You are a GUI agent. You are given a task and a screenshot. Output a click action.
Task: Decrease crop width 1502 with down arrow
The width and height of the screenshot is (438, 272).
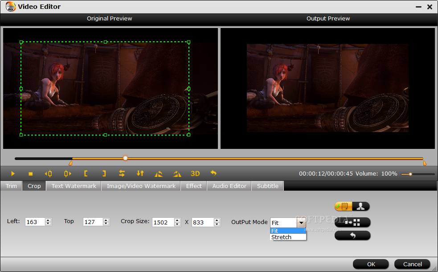177,224
